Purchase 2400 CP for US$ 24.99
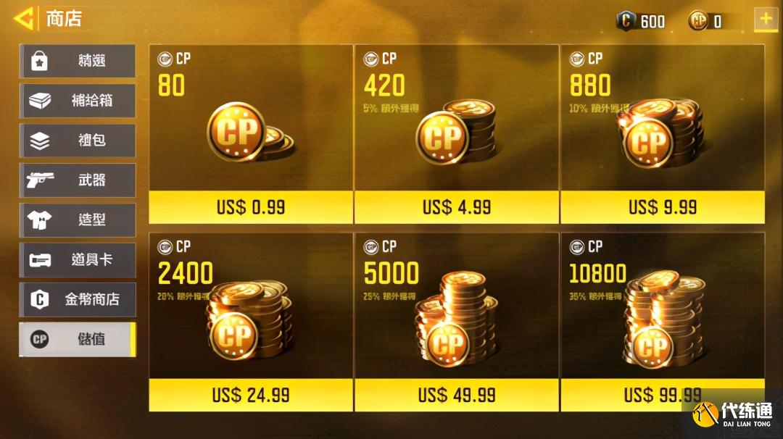The width and height of the screenshot is (783, 439). 251,395
